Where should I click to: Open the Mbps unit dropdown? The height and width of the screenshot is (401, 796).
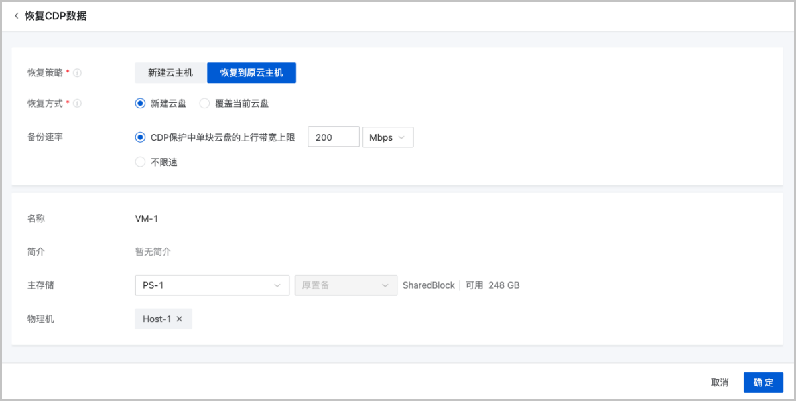click(x=387, y=137)
